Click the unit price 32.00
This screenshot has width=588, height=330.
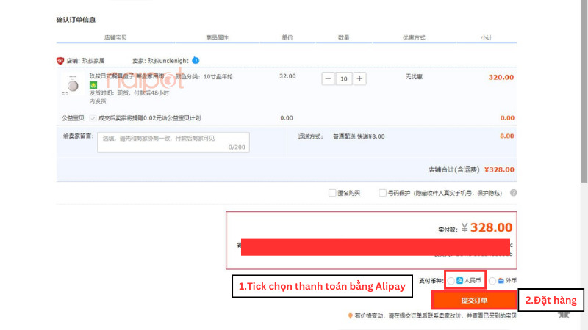coord(287,76)
